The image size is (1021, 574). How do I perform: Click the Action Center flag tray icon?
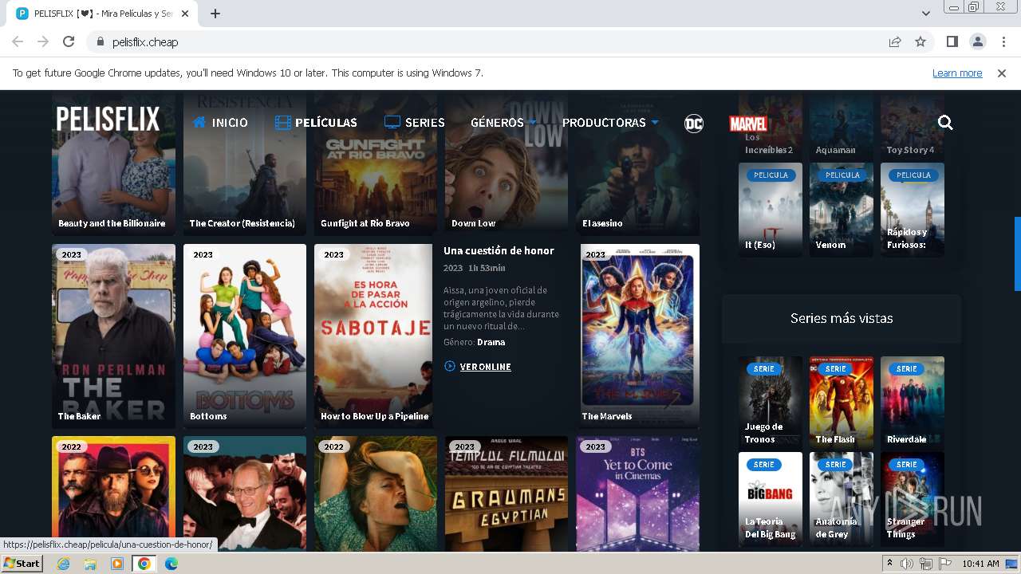click(x=944, y=564)
